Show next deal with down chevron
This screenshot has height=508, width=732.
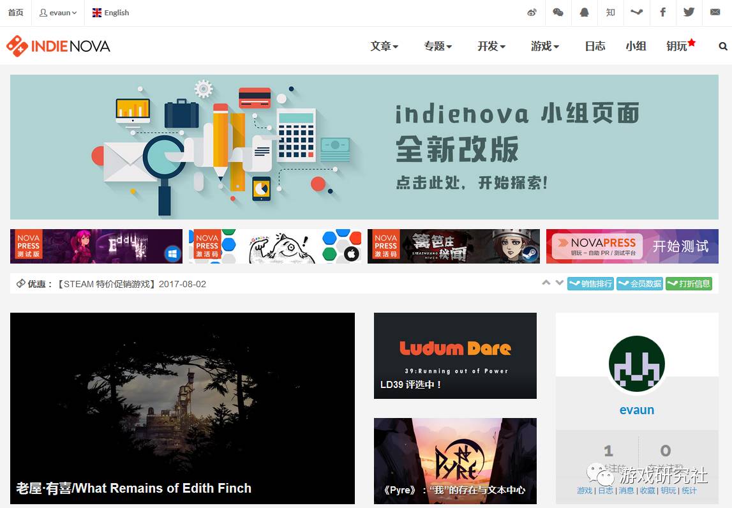[x=559, y=283]
